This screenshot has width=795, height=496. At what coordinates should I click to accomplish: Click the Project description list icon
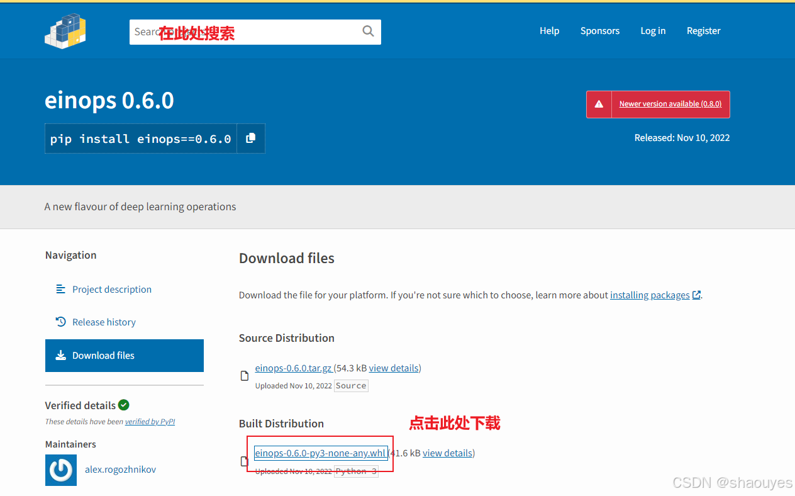point(61,290)
